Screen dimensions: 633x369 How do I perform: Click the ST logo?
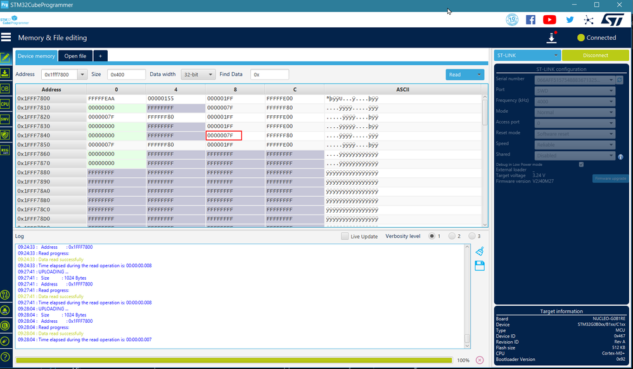coord(613,20)
